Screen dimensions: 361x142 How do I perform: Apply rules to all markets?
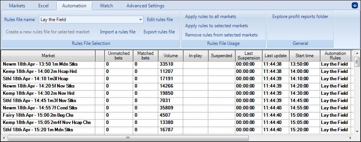point(211,17)
